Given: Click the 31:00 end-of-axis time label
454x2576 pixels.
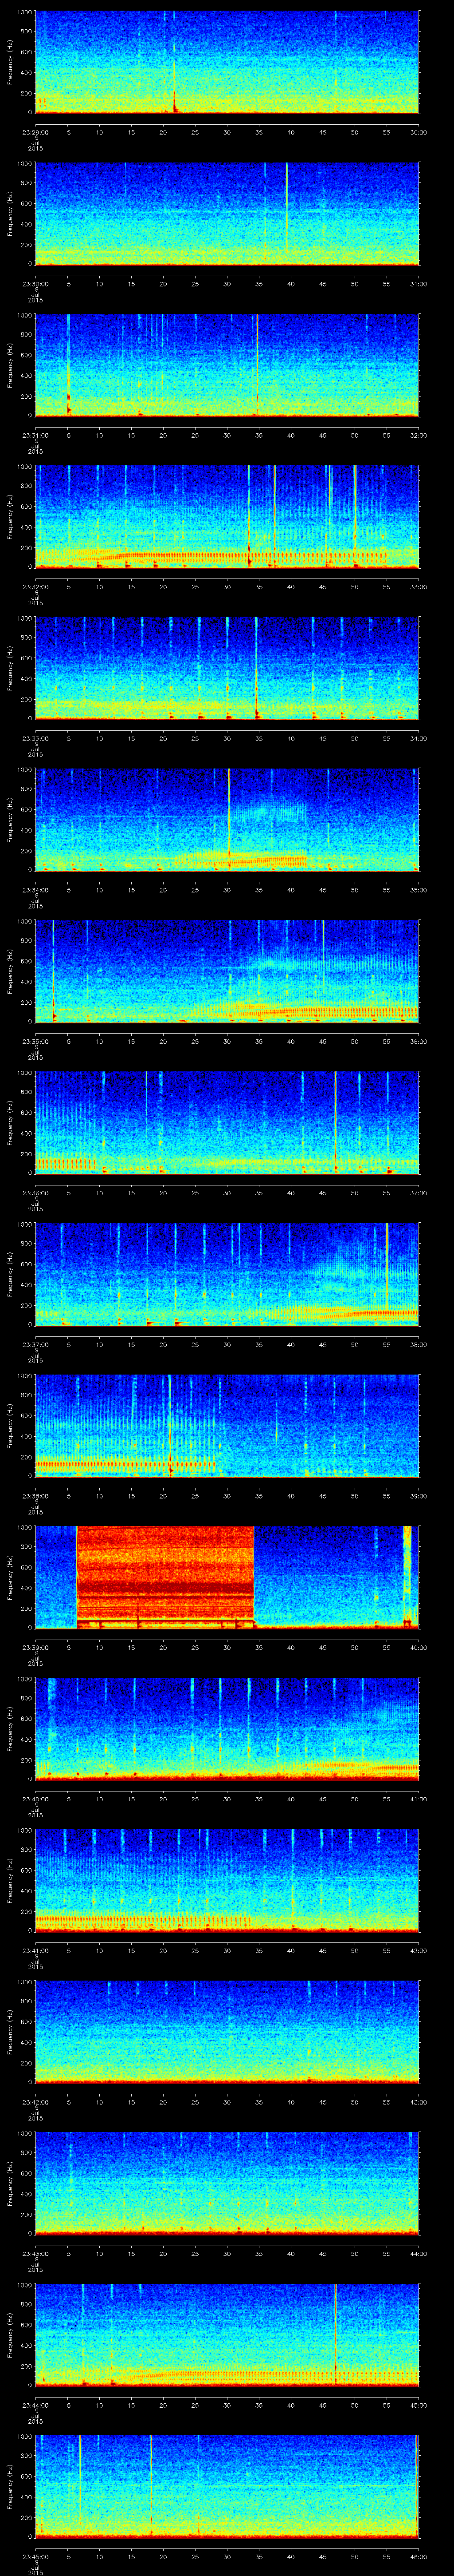Looking at the screenshot, I should click(418, 284).
